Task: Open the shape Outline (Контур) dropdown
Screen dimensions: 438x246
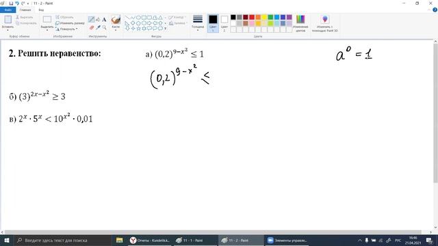Action: pos(177,17)
